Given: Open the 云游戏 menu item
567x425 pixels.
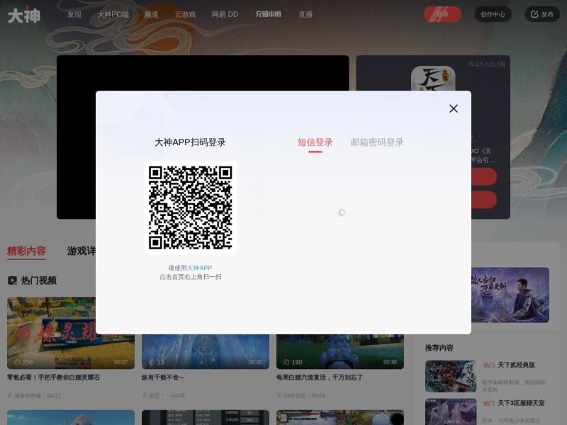Looking at the screenshot, I should click(185, 14).
